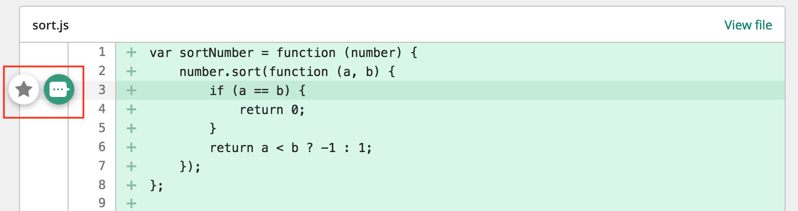The height and width of the screenshot is (211, 798).
Task: Open the View file link
Action: point(748,25)
